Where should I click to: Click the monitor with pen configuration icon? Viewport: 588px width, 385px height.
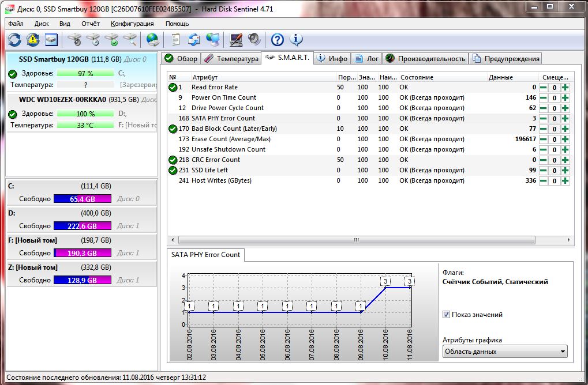[x=235, y=39]
